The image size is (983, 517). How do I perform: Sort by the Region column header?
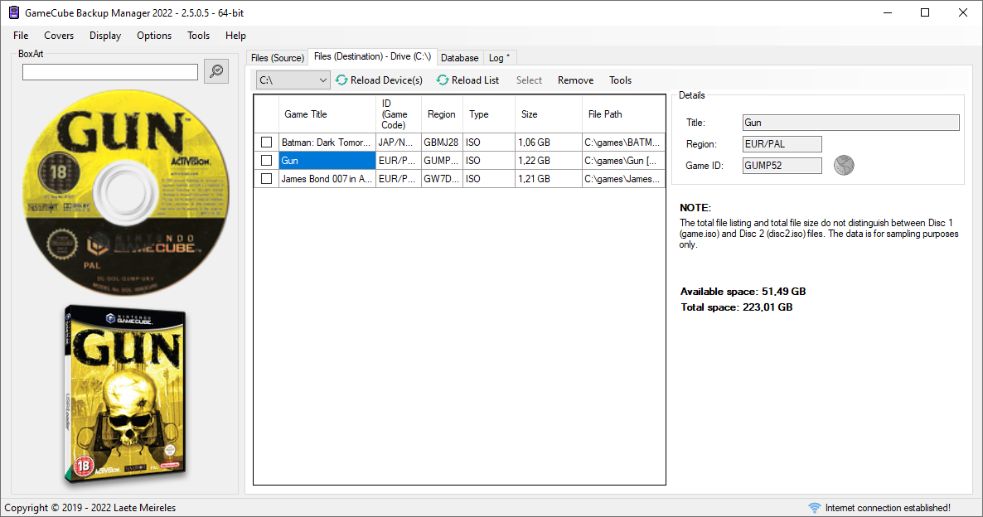tap(442, 114)
